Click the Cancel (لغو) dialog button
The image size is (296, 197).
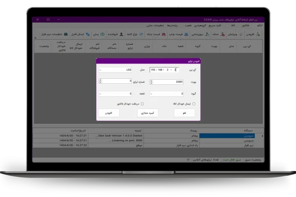(x=185, y=113)
